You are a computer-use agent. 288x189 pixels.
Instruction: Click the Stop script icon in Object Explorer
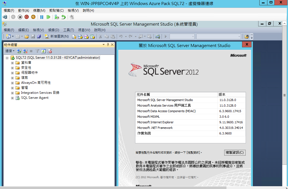click(50, 51)
